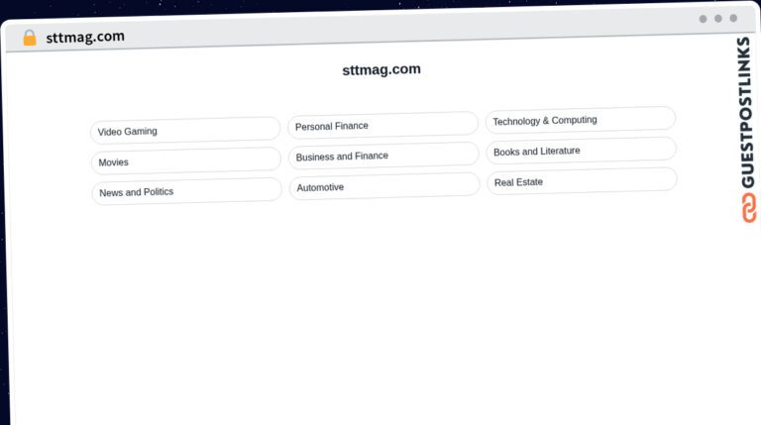761x425 pixels.
Task: Click the sttmag.com page heading
Action: (x=381, y=70)
